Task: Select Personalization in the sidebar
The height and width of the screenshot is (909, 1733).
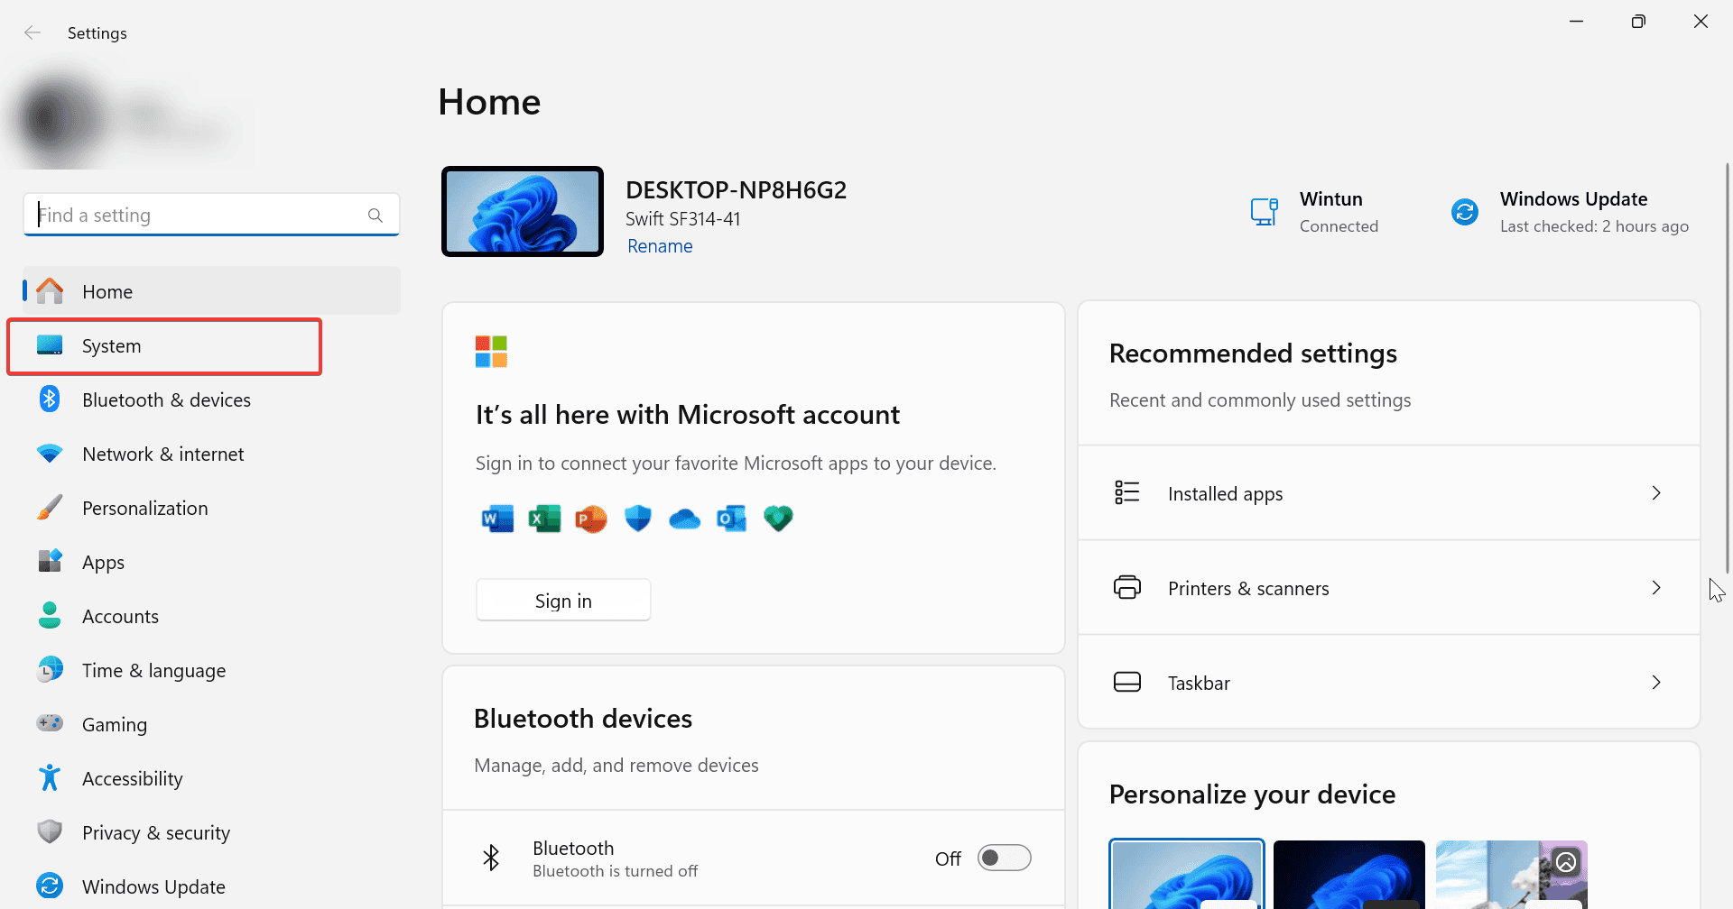Action: pyautogui.click(x=144, y=509)
